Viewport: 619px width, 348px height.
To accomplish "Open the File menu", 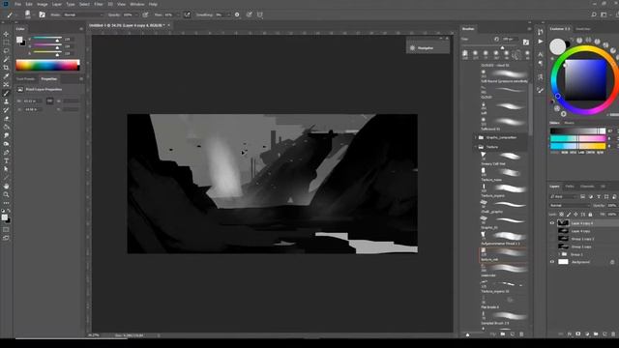I will click(17, 4).
